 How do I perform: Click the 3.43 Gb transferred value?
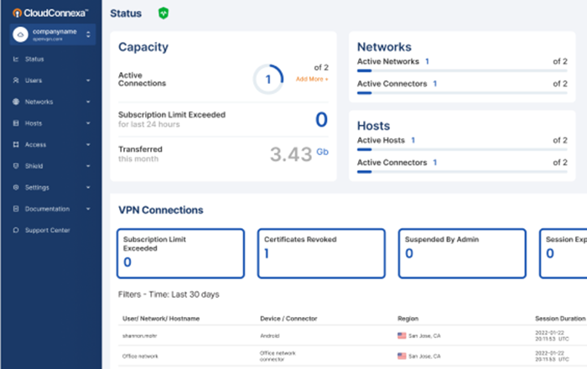[299, 153]
